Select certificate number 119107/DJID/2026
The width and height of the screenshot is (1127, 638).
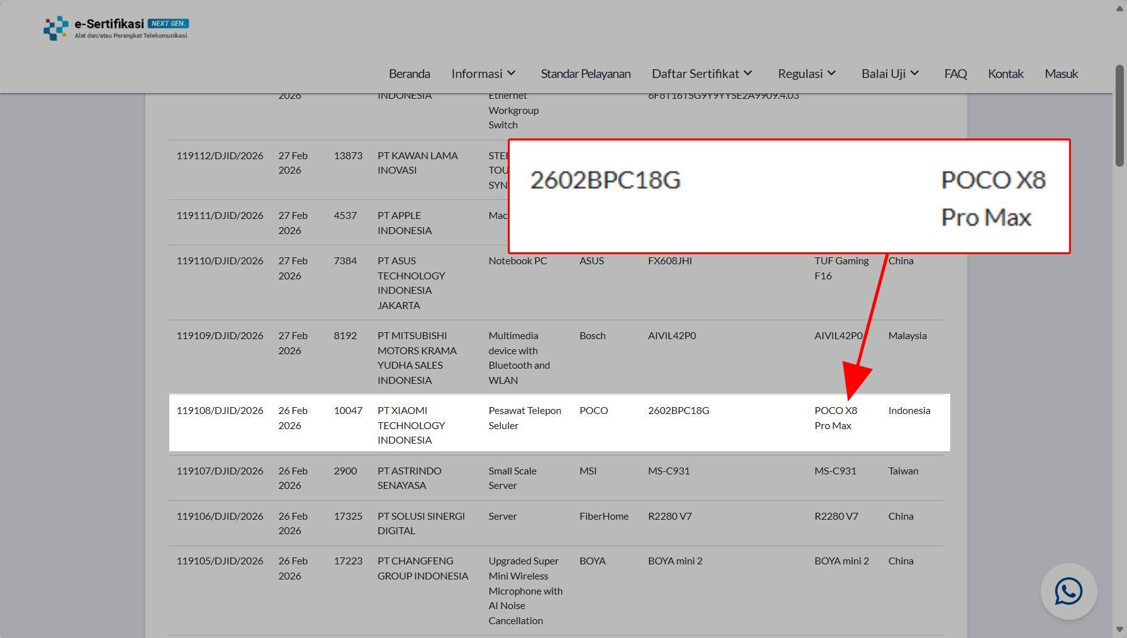[x=220, y=471]
